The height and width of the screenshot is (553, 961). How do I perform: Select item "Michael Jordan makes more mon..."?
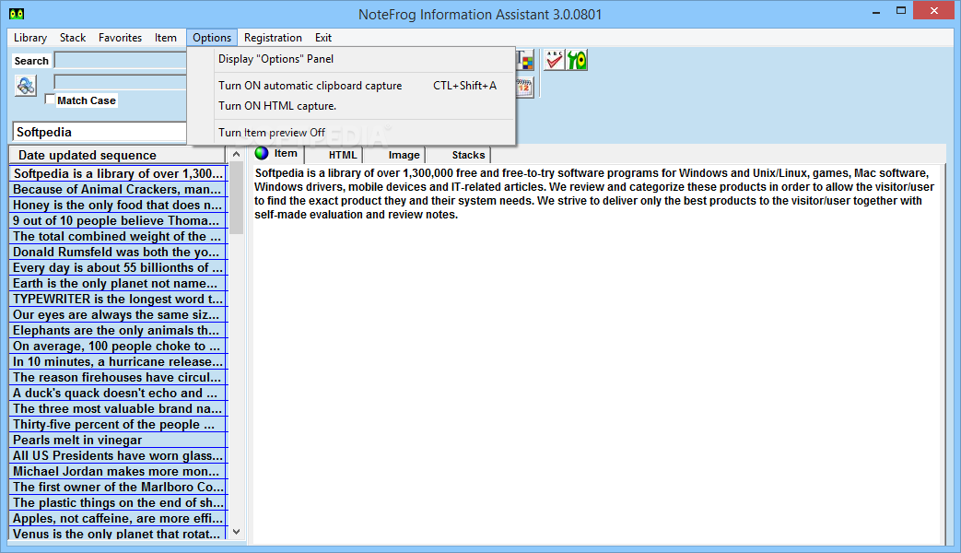tap(118, 472)
